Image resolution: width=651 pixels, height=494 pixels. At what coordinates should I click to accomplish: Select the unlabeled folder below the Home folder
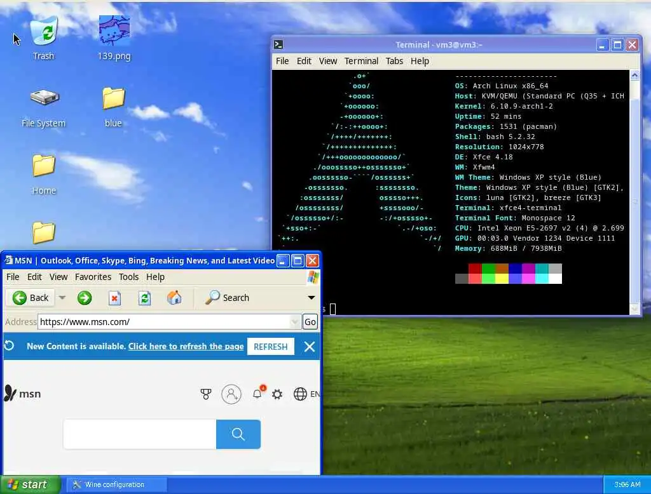click(x=44, y=232)
